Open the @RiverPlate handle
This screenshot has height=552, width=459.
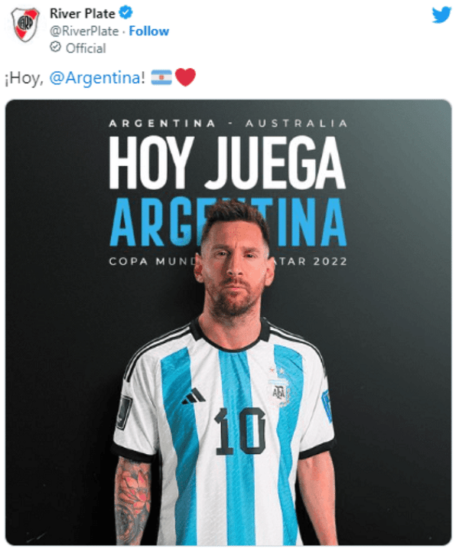84,31
